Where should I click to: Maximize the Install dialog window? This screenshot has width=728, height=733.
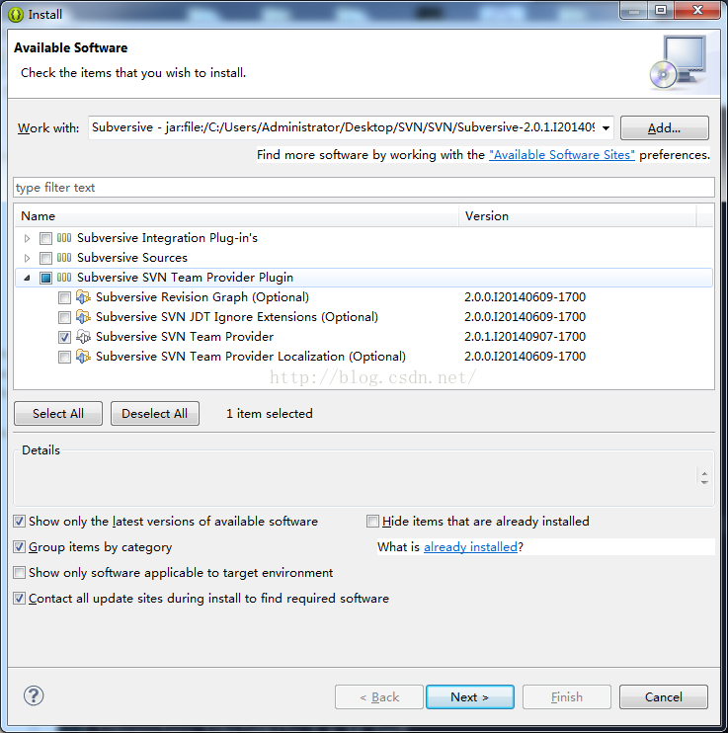pos(661,10)
